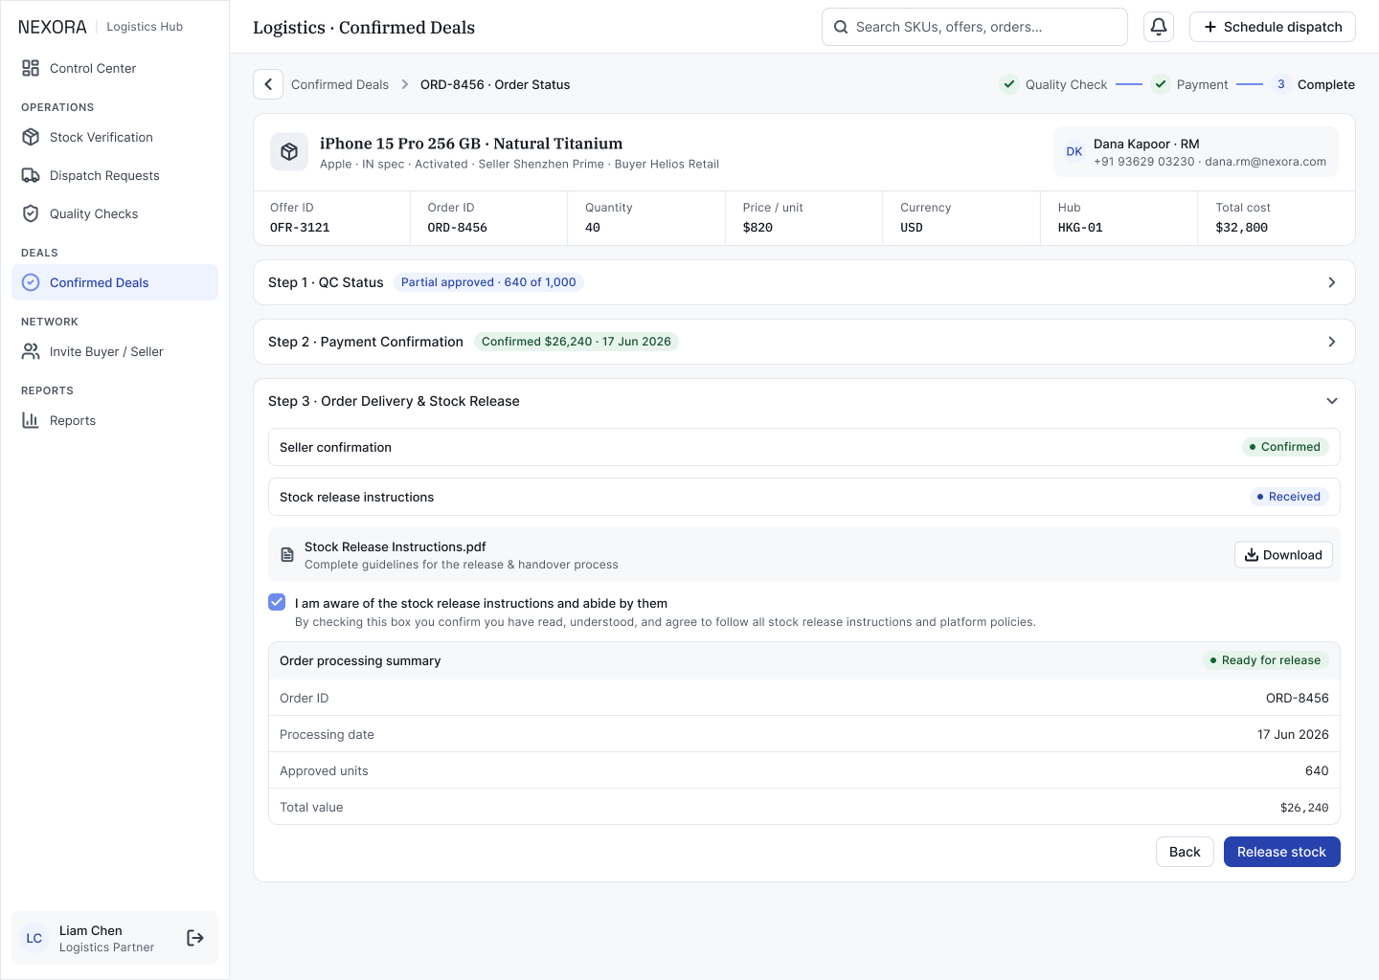Open the Reports page

pyautogui.click(x=115, y=420)
